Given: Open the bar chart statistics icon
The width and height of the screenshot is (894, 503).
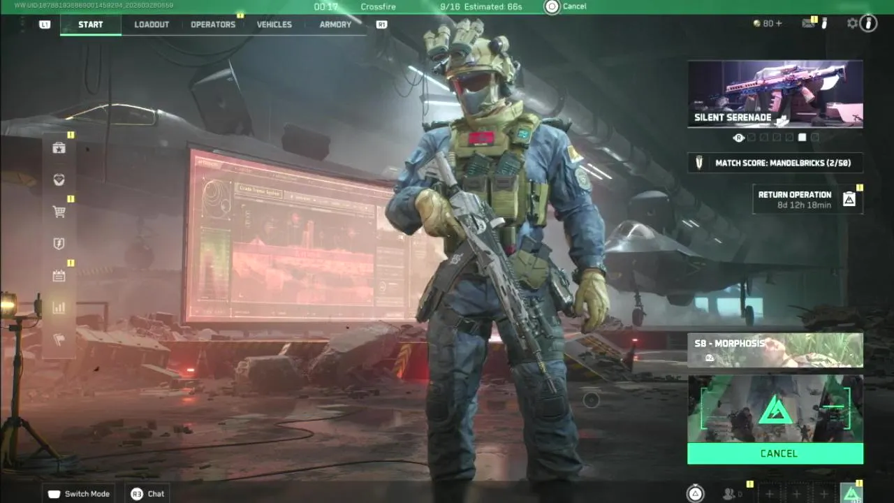Looking at the screenshot, I should point(59,307).
